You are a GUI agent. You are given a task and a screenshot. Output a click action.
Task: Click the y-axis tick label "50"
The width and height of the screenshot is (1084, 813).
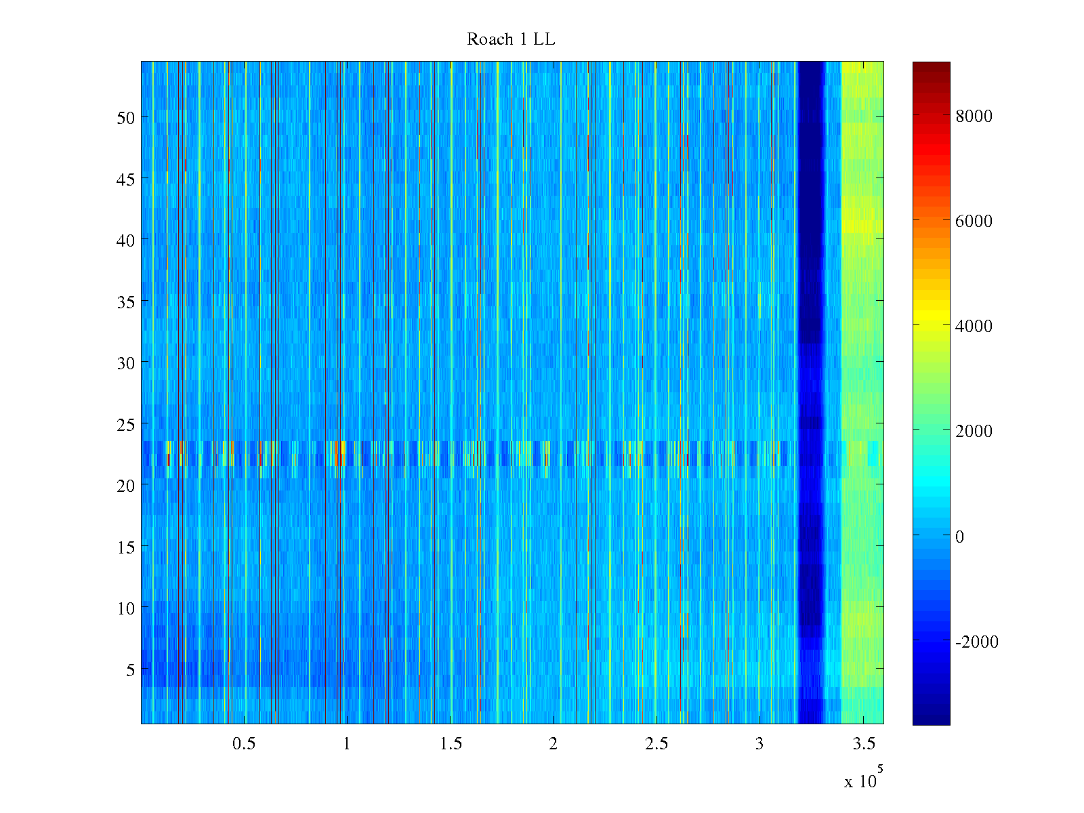pyautogui.click(x=126, y=117)
